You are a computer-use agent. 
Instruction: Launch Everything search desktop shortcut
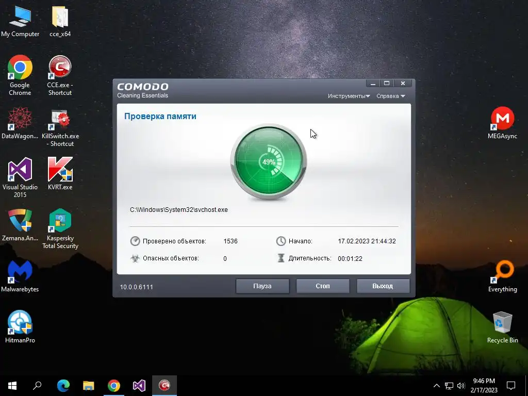pyautogui.click(x=502, y=276)
